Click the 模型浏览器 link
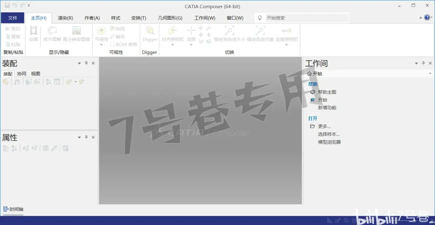Image resolution: width=435 pixels, height=225 pixels. tap(329, 142)
